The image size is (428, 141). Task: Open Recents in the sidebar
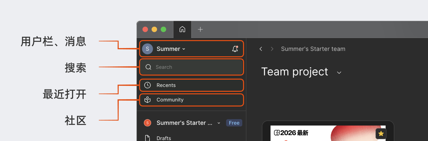[x=166, y=85]
